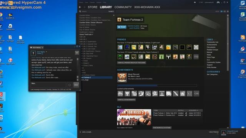The image size is (246, 138).
Task: Click friend avatar in bottom-right notification
Action: (223, 133)
